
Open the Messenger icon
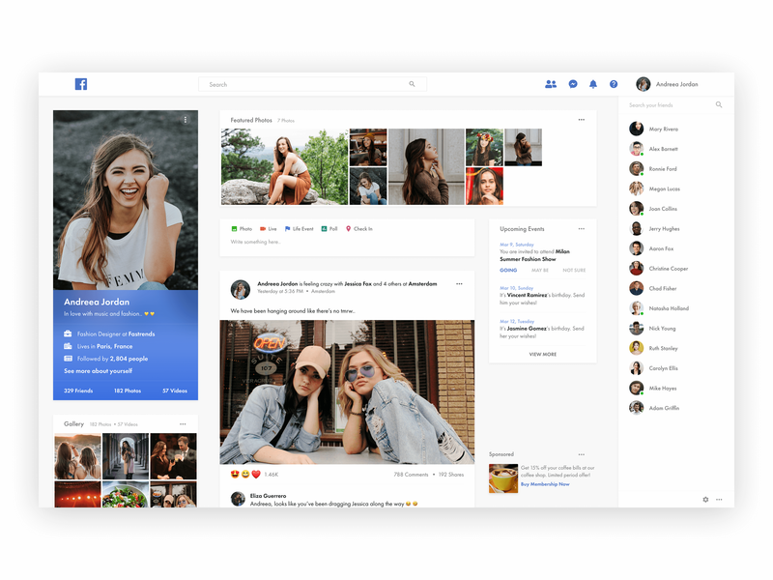click(573, 84)
